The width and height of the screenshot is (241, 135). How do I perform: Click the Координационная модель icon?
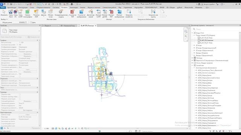61,12
